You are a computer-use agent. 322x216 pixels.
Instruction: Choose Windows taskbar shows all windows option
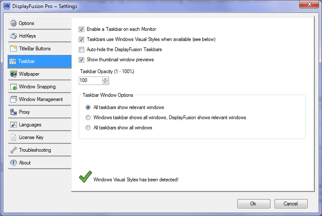point(88,118)
